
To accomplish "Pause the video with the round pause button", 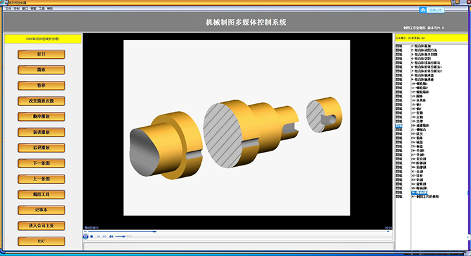I will (86, 237).
